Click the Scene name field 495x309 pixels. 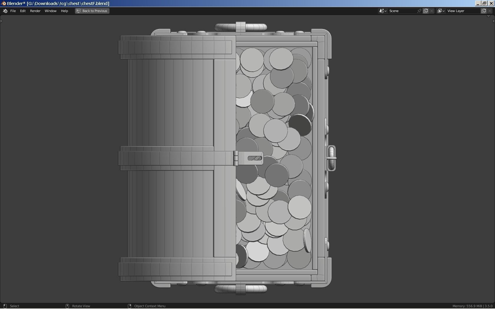tap(402, 11)
